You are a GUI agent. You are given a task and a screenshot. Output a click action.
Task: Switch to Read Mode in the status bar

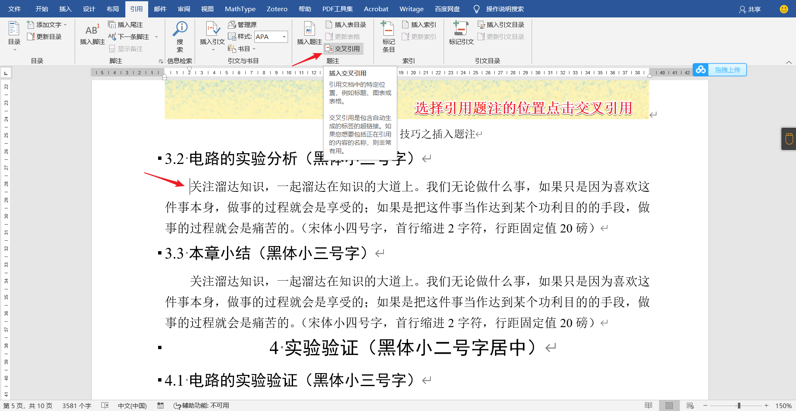[649, 406]
